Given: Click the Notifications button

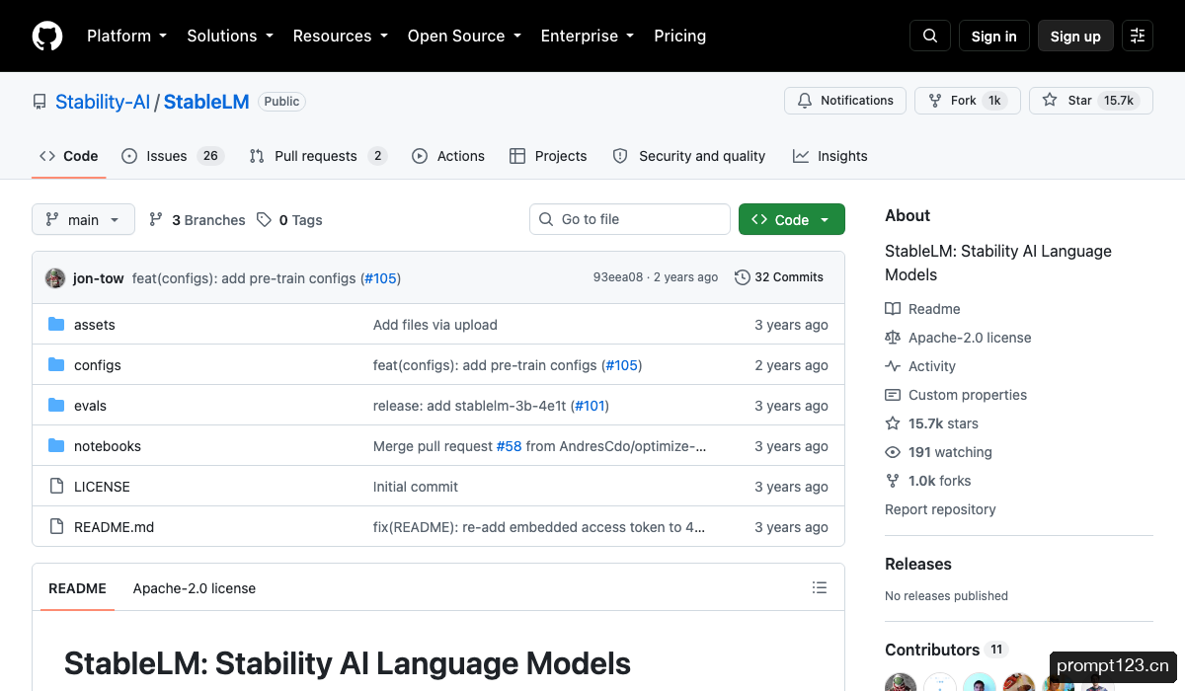Looking at the screenshot, I should click(845, 101).
